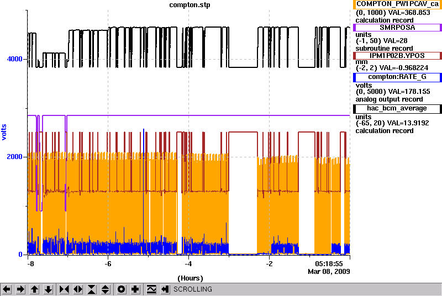Click the (Hours) x-axis title
Image resolution: width=442 pixels, height=296 pixels.
point(190,278)
